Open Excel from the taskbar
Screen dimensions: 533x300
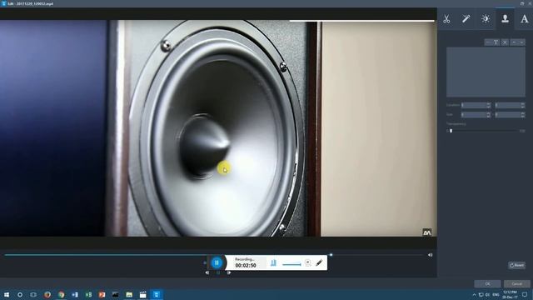click(x=88, y=294)
